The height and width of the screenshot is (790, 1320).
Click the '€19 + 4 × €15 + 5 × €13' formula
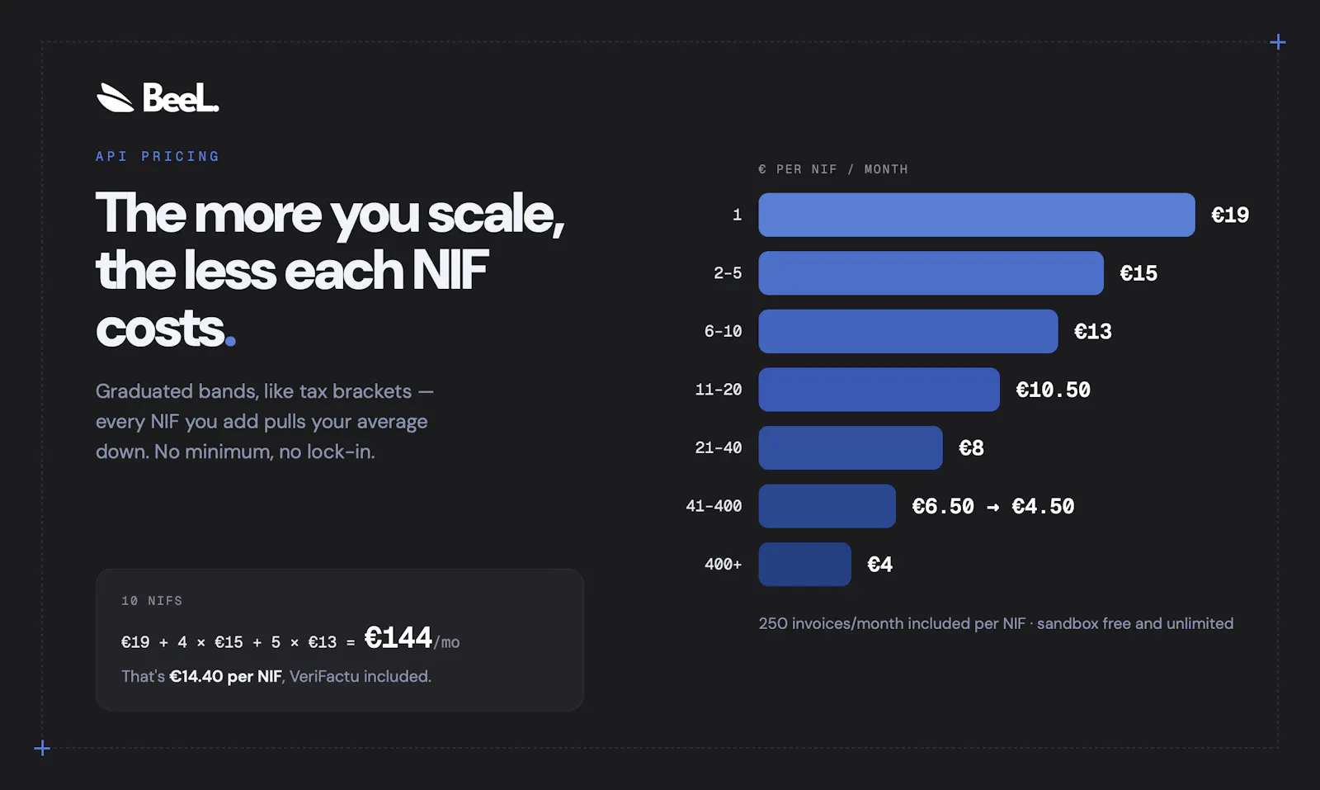click(x=229, y=642)
